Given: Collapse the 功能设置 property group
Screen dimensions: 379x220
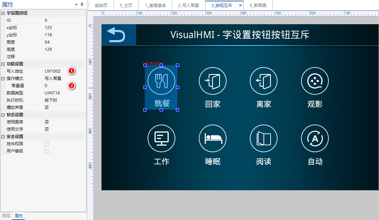Looking at the screenshot, I should 3,64.
